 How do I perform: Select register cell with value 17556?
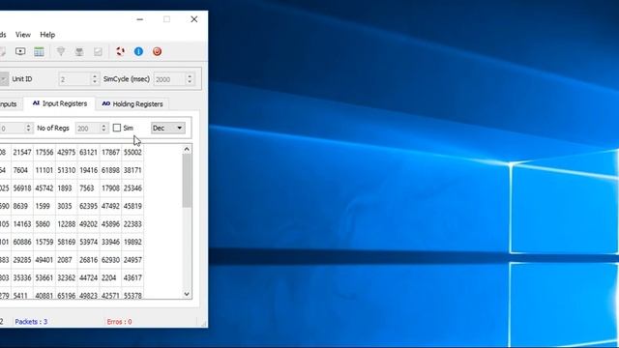pos(44,153)
